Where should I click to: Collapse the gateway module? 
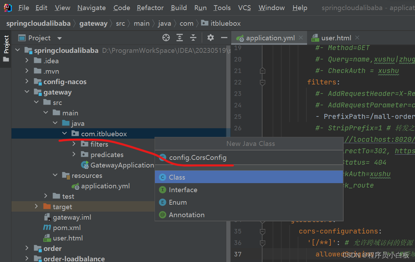click(x=27, y=92)
